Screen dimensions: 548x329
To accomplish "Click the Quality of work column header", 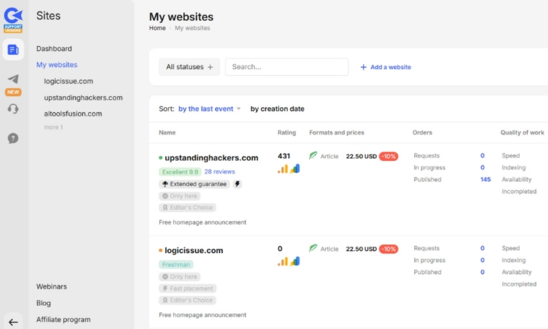I will click(522, 133).
